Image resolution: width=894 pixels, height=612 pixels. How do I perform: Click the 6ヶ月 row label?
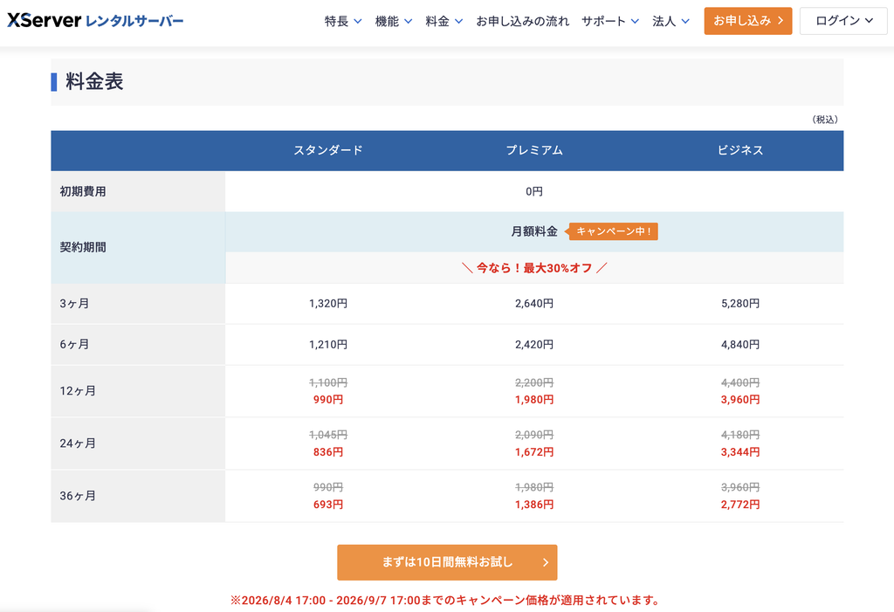point(74,345)
